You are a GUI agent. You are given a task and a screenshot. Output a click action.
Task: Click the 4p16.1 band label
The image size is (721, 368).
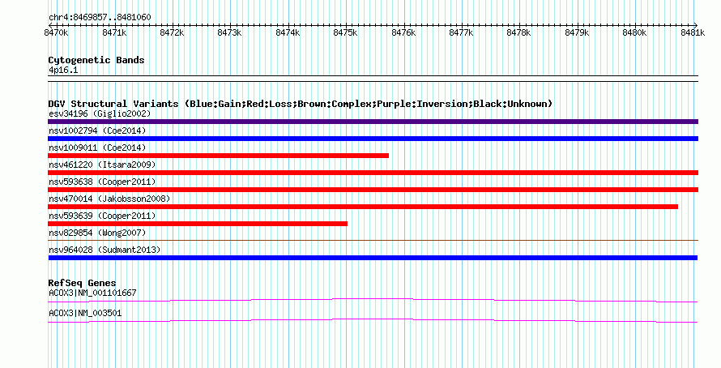tap(63, 70)
